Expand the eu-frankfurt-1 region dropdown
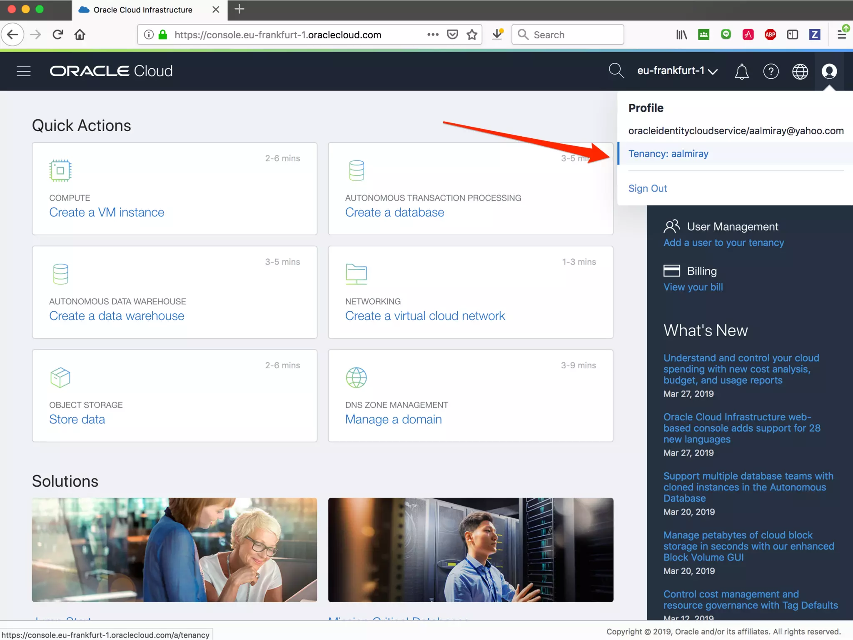853x640 pixels. [677, 71]
